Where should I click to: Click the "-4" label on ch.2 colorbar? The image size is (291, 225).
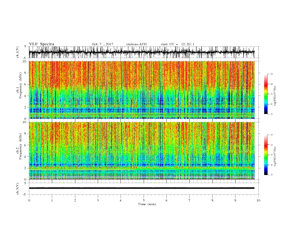[x=271, y=145]
